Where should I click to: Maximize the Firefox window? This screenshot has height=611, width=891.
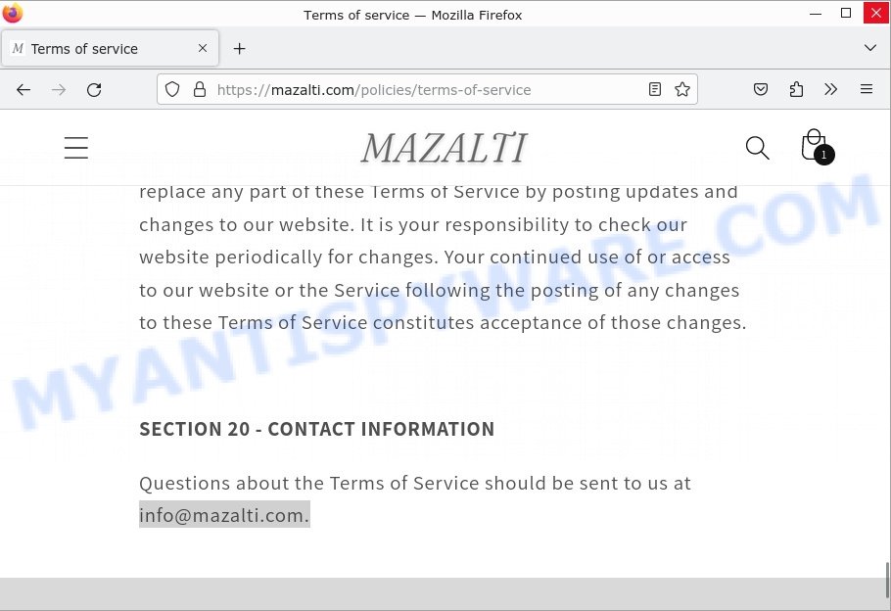pyautogui.click(x=846, y=13)
